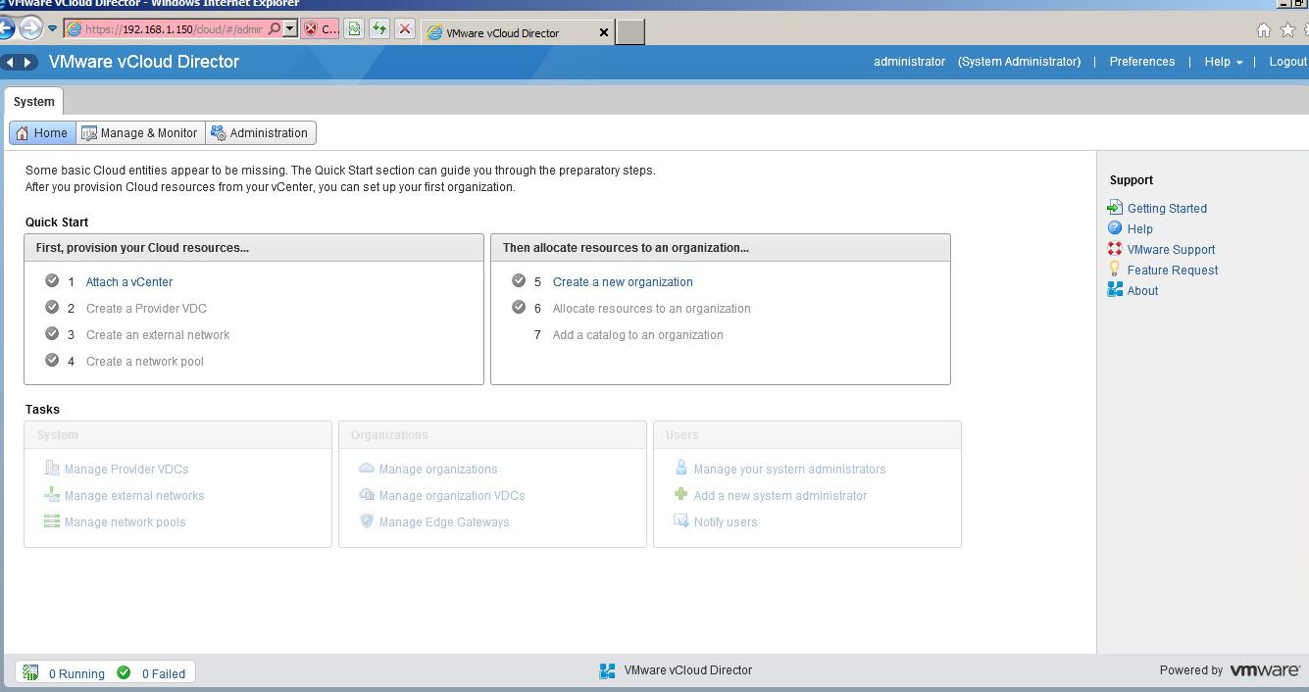Open the About link
Screen dimensions: 1309x692
point(1142,290)
